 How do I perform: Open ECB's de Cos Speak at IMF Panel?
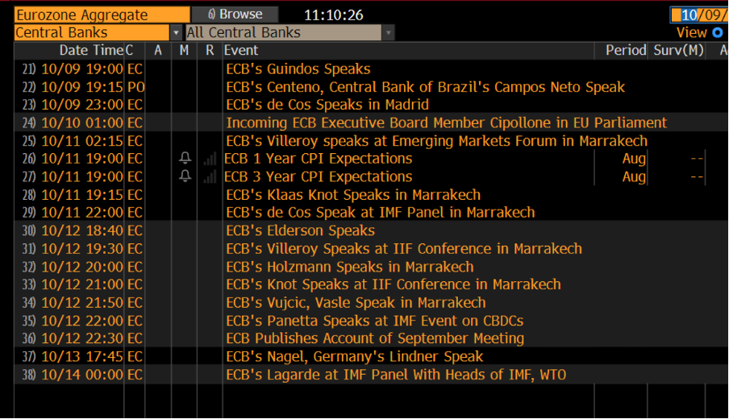click(381, 213)
